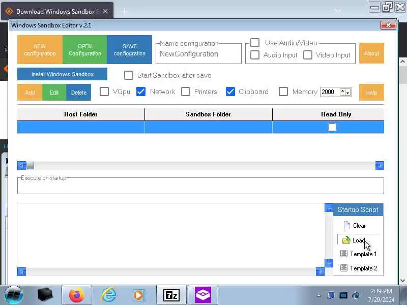Close the Windows Sandbox Editor window
The width and height of the screenshot is (407, 305).
[x=388, y=25]
